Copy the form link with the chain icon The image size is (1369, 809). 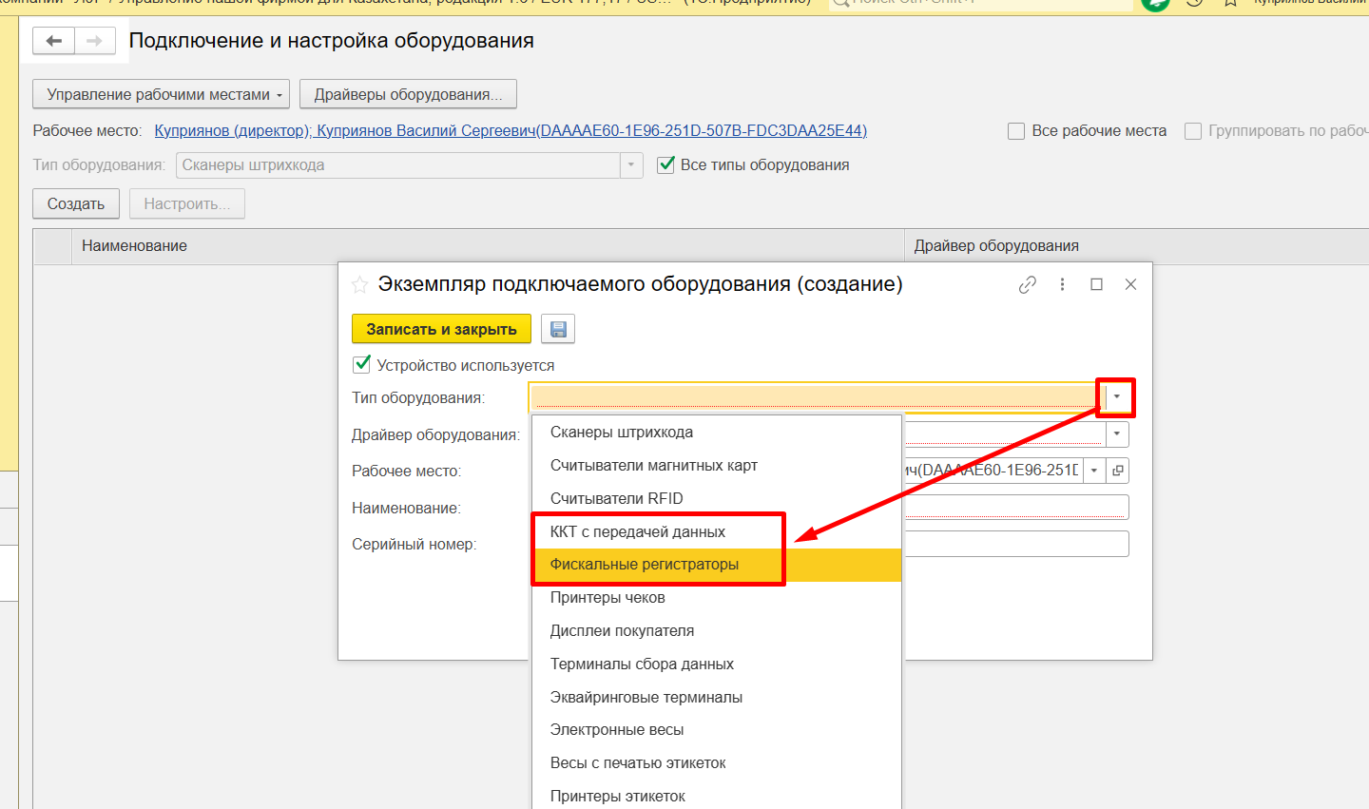click(x=1027, y=284)
